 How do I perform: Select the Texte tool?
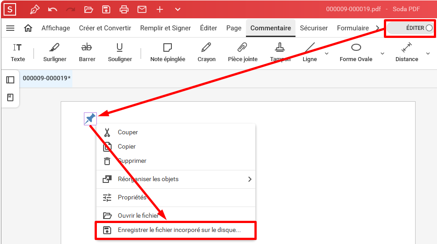click(18, 52)
